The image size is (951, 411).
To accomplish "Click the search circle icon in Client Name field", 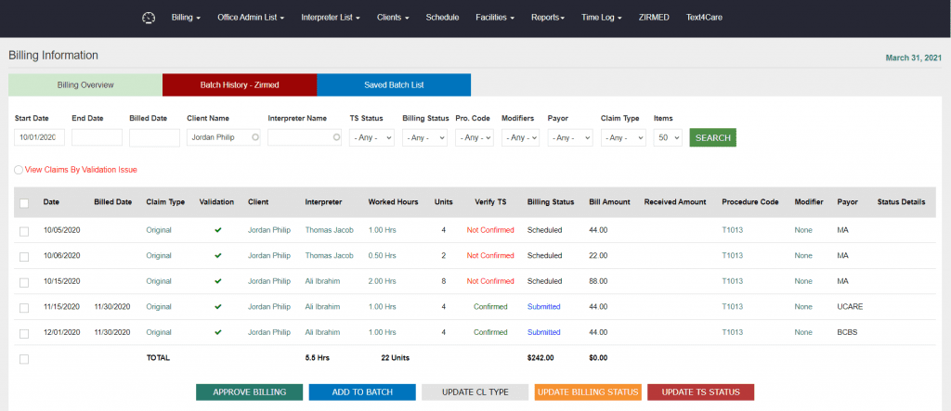I will click(254, 137).
